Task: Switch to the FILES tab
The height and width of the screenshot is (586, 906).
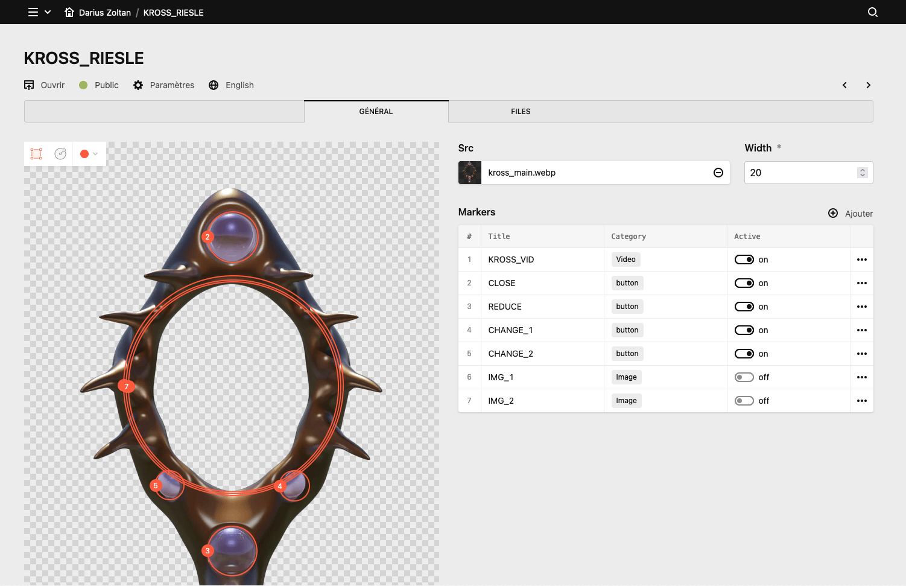Action: [x=521, y=112]
